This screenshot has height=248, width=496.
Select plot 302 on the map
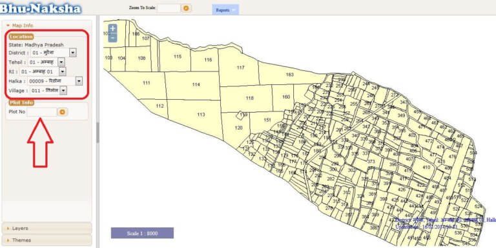coord(352,170)
